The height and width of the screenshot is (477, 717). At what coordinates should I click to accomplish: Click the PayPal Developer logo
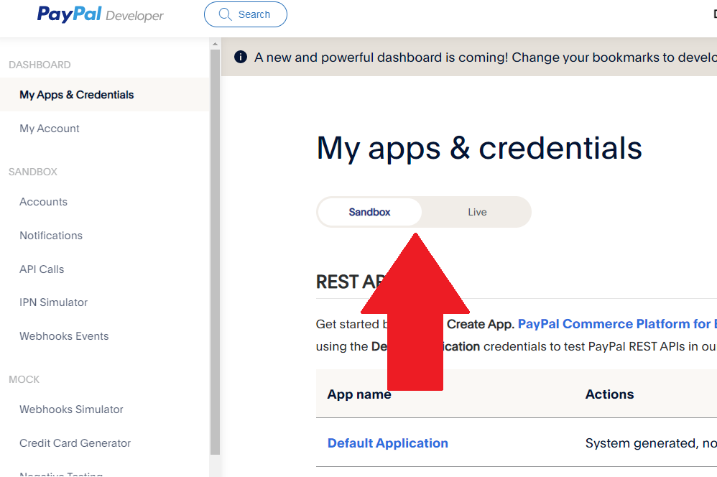(100, 14)
